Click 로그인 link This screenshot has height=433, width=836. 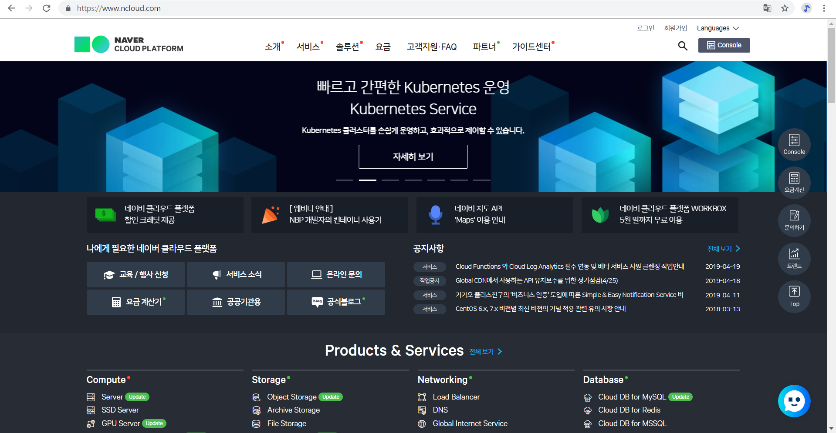[x=646, y=28]
